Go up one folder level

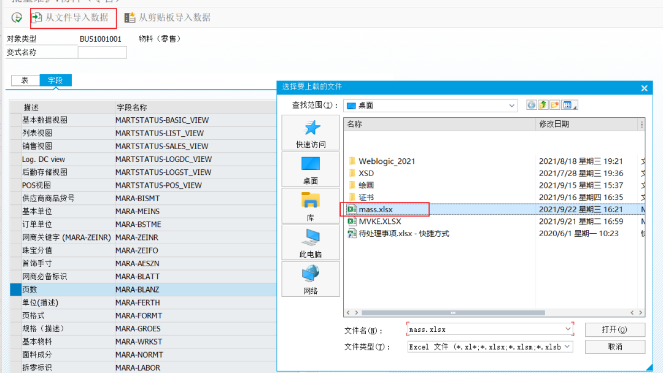[543, 105]
